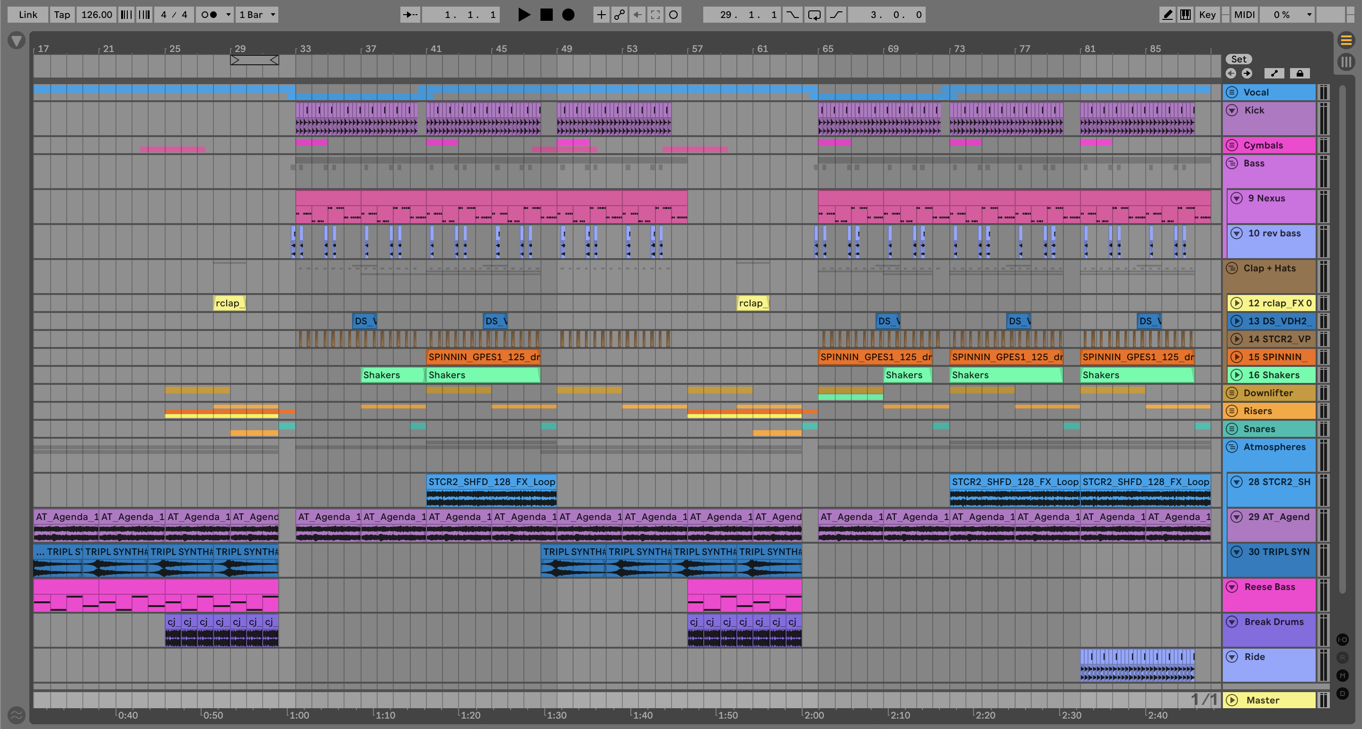
Task: Click the 126.00 tempo field
Action: pyautogui.click(x=96, y=15)
